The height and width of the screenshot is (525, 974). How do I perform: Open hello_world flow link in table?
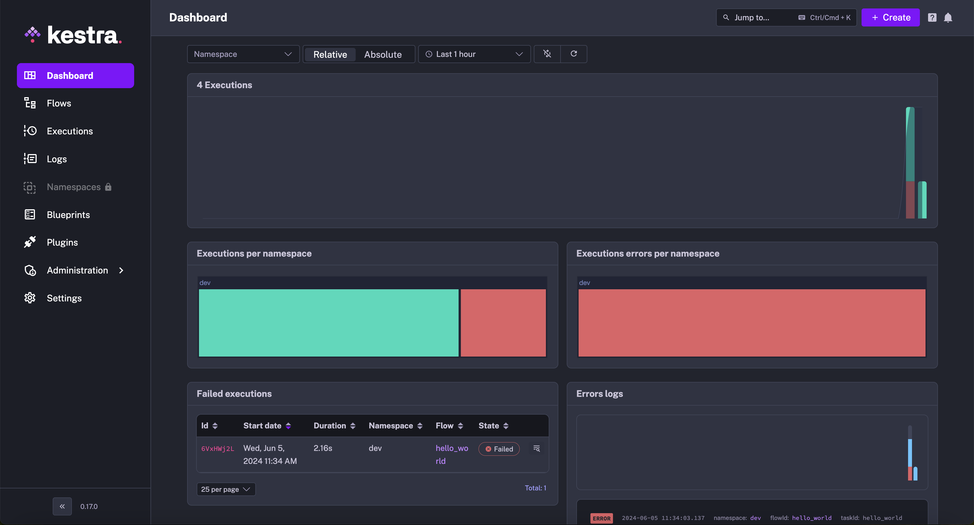(x=452, y=454)
